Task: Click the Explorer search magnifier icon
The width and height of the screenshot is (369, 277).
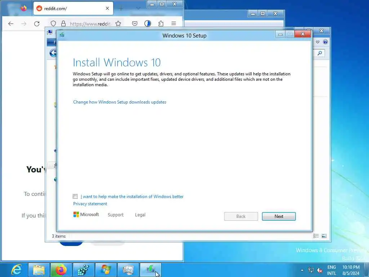Action: pos(320,53)
